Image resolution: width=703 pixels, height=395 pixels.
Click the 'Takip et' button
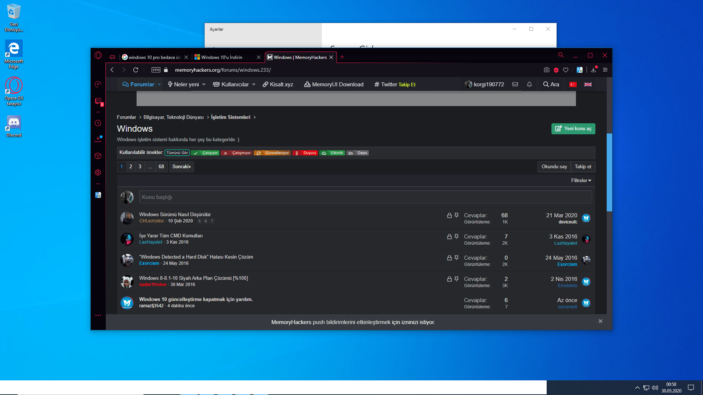583,167
